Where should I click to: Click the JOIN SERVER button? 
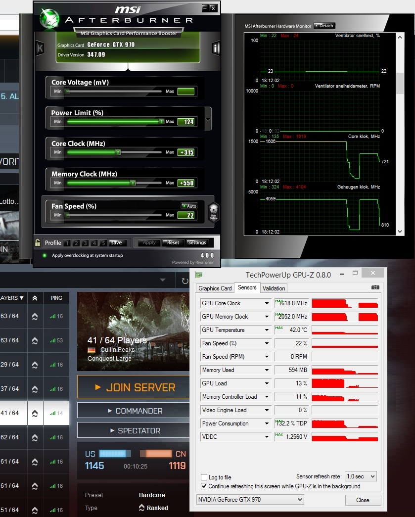134,387
